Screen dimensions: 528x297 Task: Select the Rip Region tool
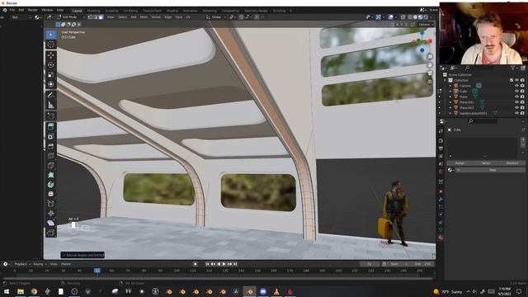tap(51, 233)
